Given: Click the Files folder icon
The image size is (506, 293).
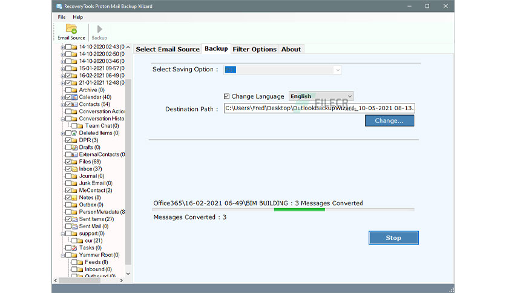Looking at the screenshot, I should pos(74,162).
